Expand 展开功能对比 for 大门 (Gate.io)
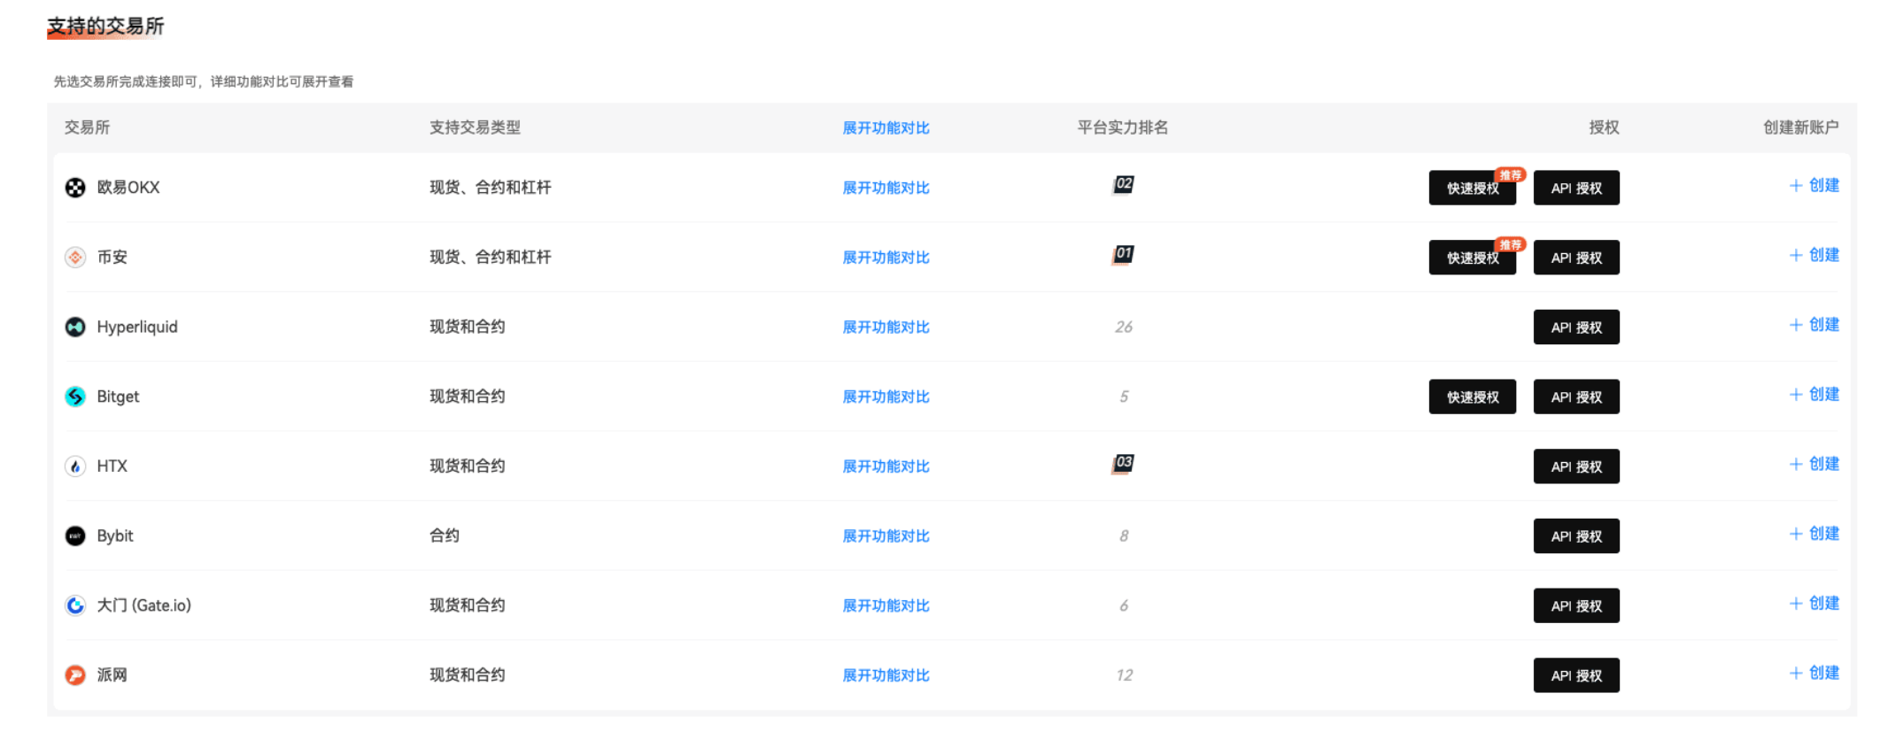This screenshot has width=1888, height=755. 886,605
